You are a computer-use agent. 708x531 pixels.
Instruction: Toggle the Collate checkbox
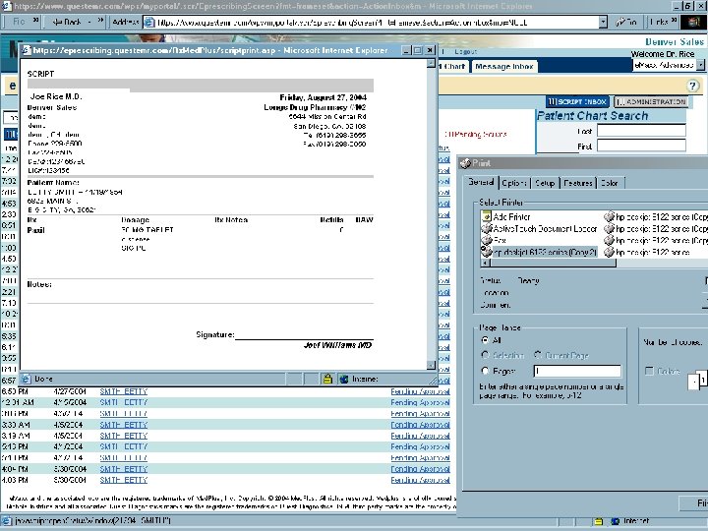[649, 371]
